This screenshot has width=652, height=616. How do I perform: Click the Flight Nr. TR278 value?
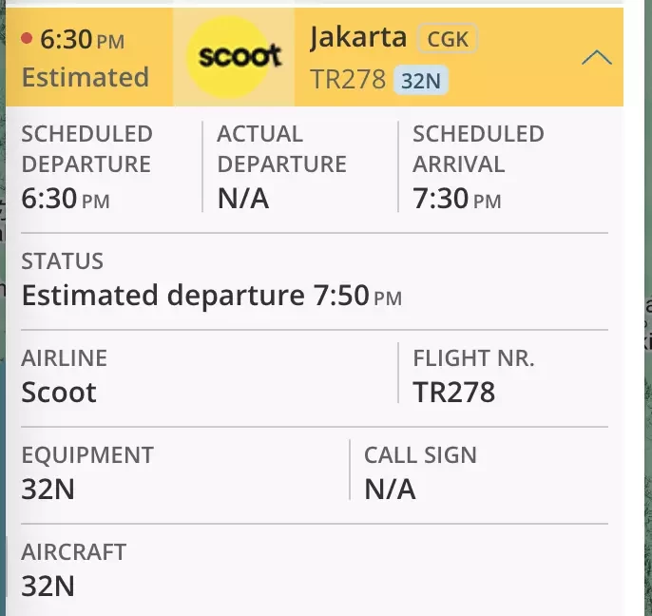point(453,393)
